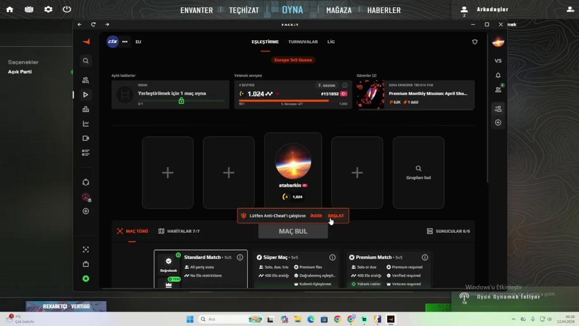Screen dimensions: 579x326
Task: Open the video camera icon in sidebar
Action: [86, 138]
